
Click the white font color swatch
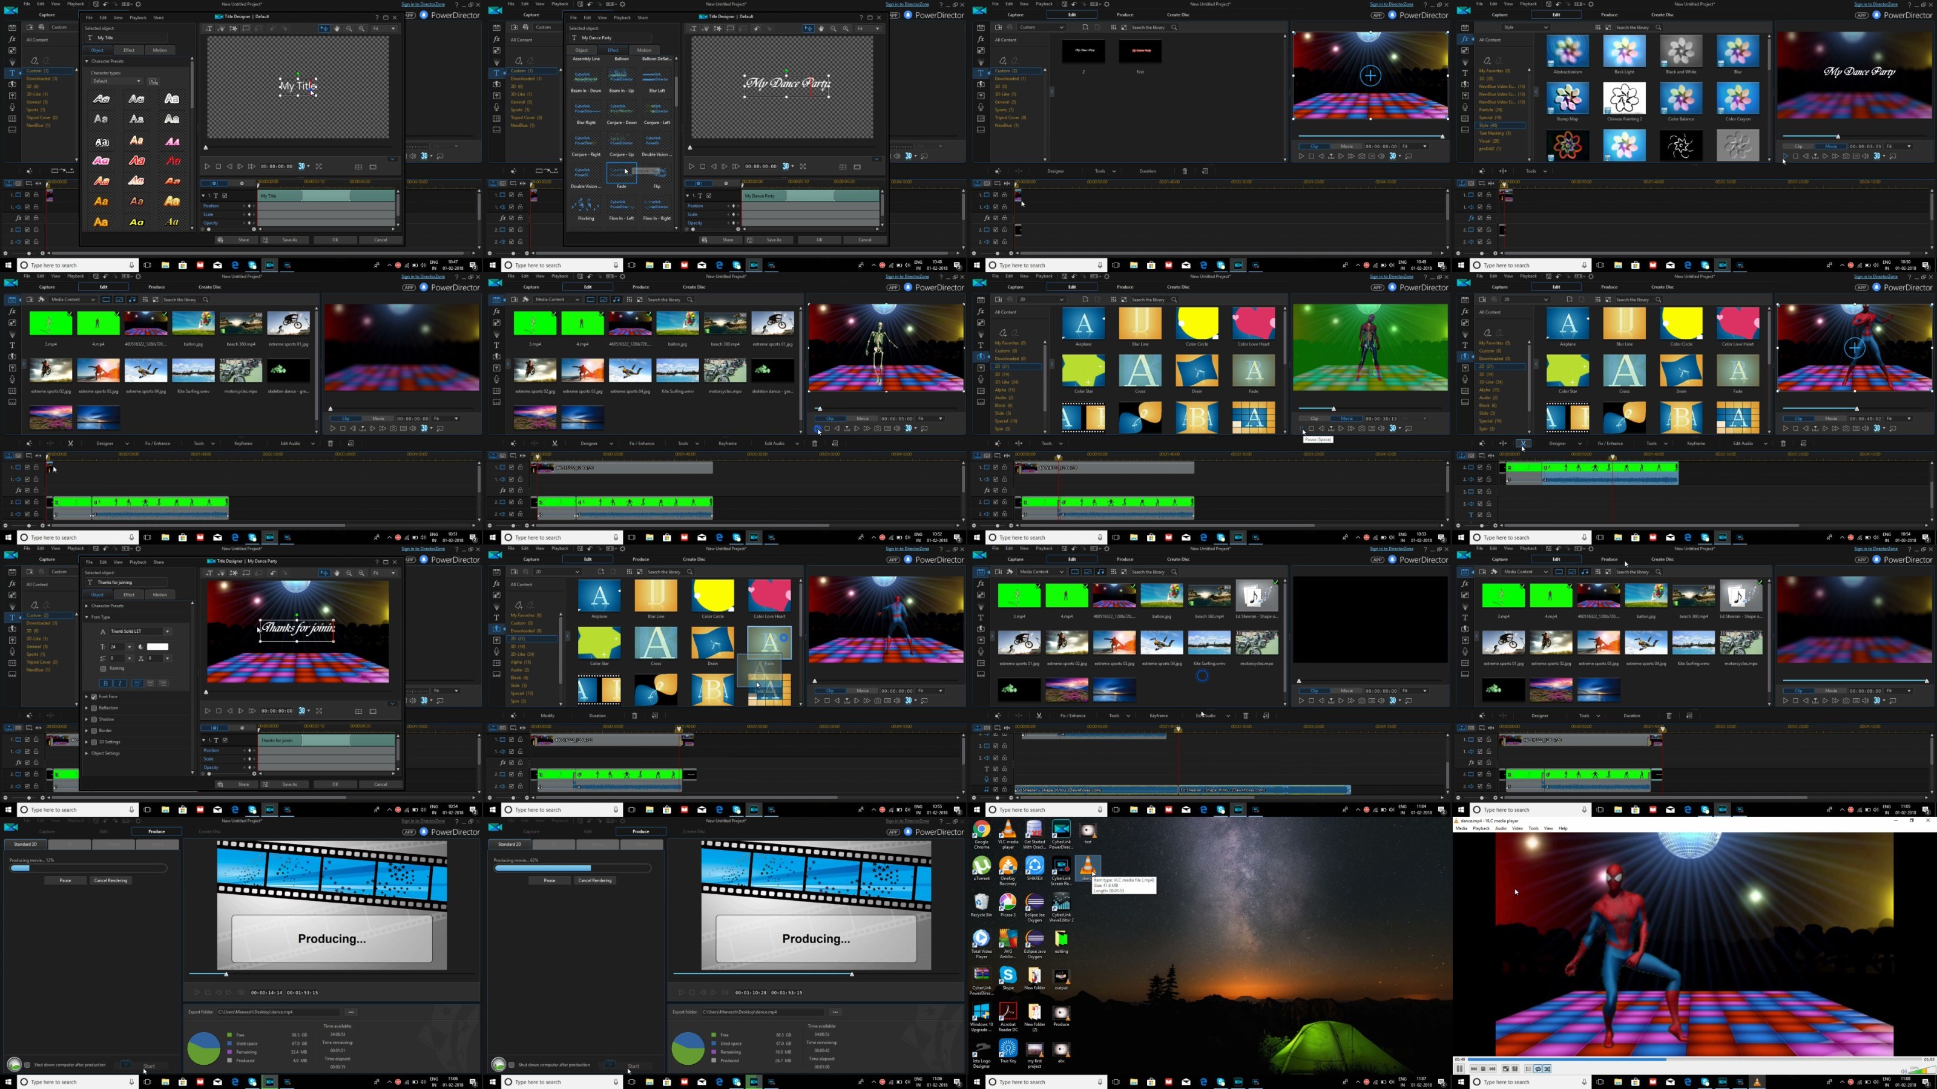(x=157, y=646)
